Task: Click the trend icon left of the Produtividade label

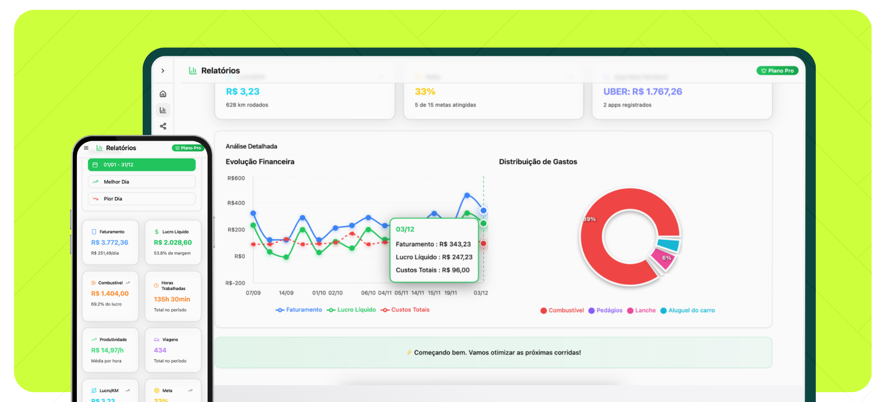Action: pos(94,339)
